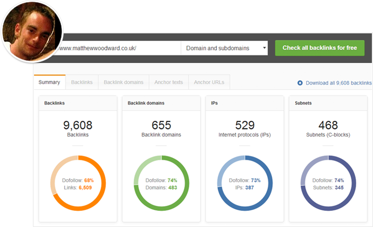The height and width of the screenshot is (227, 373).
Task: Go to the Anchor texts tab
Action: [168, 82]
